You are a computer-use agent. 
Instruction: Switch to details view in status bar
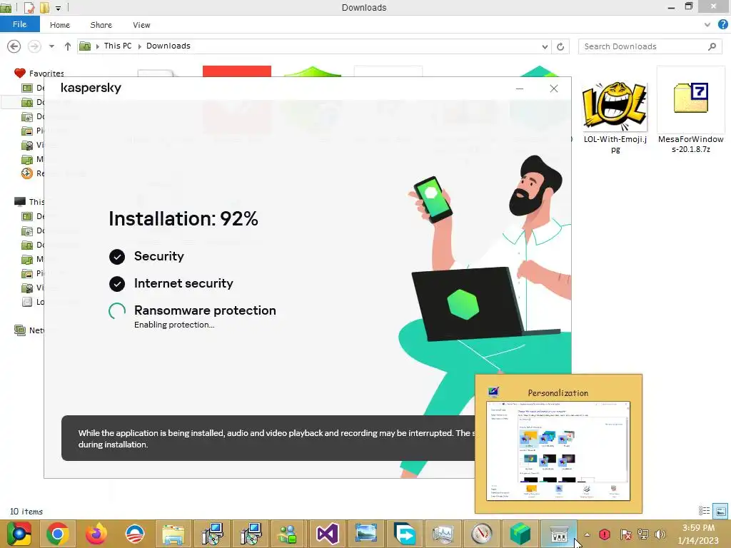(704, 511)
